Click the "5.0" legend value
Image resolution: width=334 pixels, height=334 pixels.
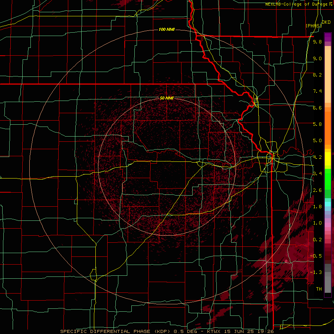(317, 141)
